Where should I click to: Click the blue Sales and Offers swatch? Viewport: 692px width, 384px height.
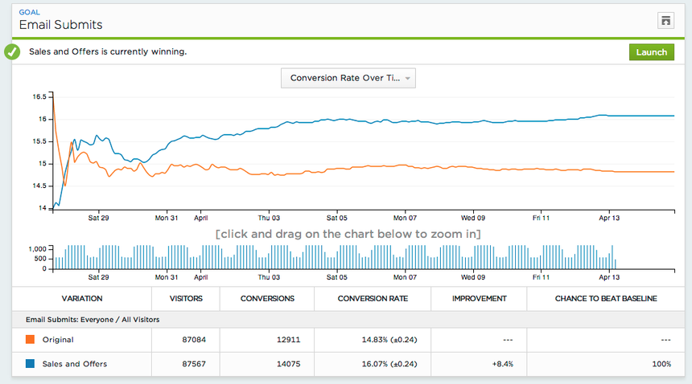point(30,364)
